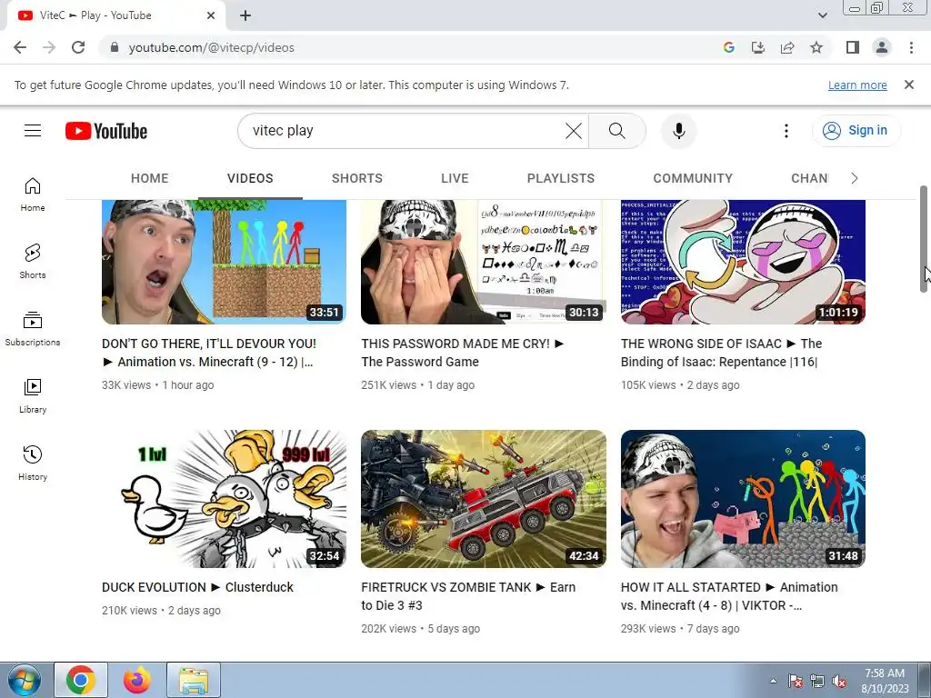Click Chrome in the taskbar
Viewport: 931px width, 698px height.
pyautogui.click(x=81, y=680)
